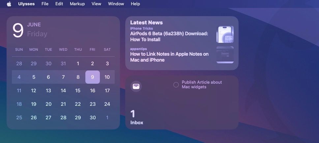Open the Window menu
The height and width of the screenshot is (143, 319).
(x=116, y=4)
